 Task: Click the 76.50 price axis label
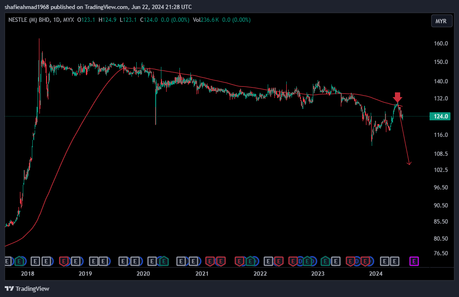pyautogui.click(x=441, y=253)
